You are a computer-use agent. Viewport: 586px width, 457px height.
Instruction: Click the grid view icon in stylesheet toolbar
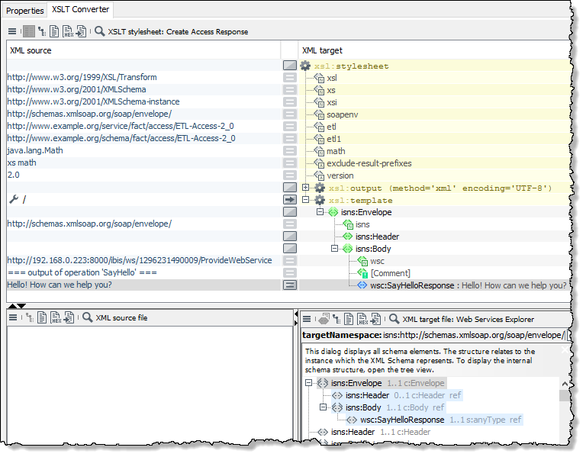[x=28, y=32]
